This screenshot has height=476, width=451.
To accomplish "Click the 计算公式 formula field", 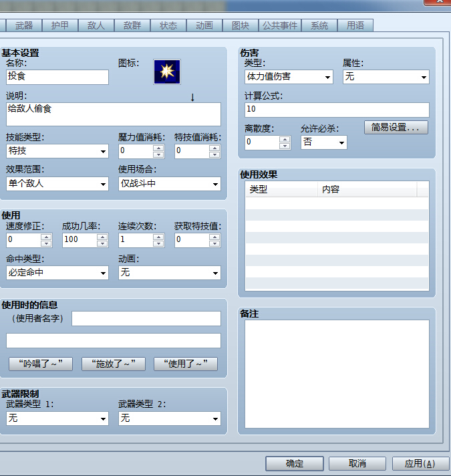I will [337, 110].
